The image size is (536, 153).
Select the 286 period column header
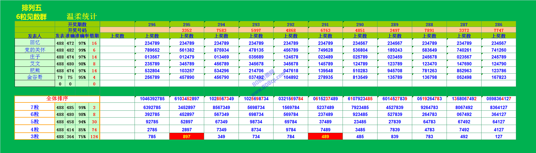(499, 24)
